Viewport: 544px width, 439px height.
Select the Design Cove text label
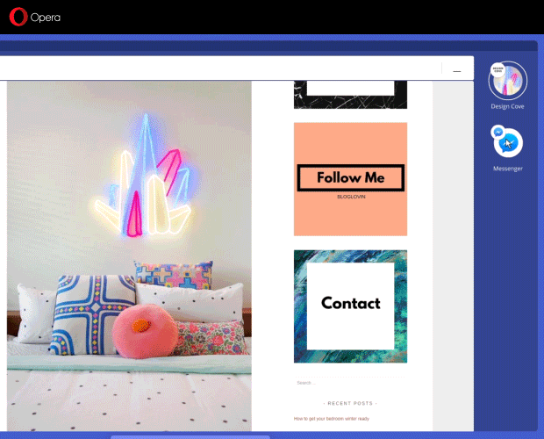pos(507,107)
